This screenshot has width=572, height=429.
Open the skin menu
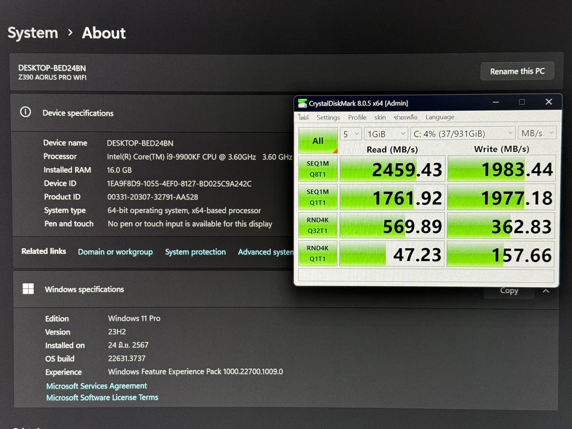[380, 117]
